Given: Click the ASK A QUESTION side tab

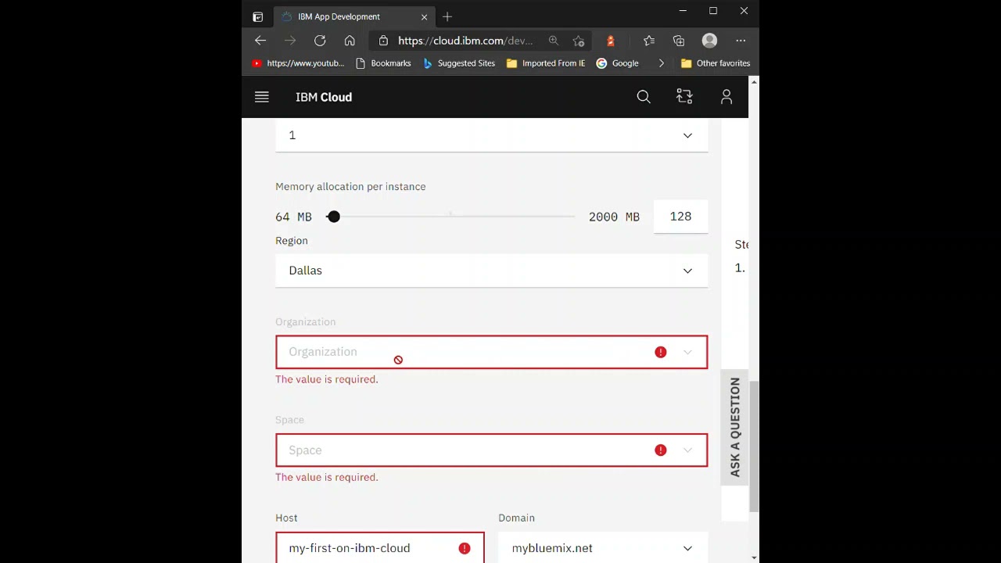Looking at the screenshot, I should point(735,428).
